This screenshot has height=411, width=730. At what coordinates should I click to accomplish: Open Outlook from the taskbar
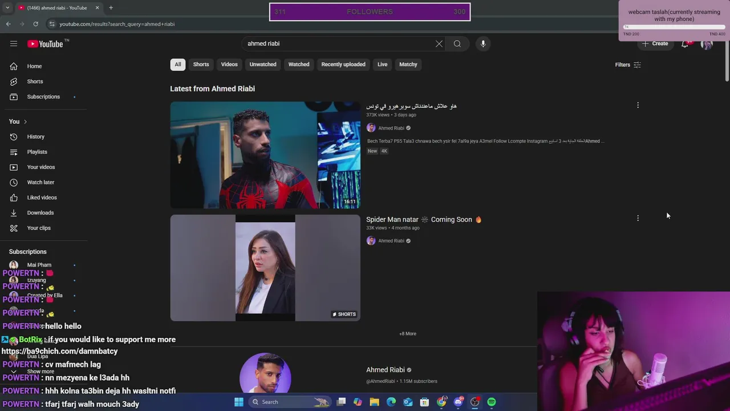pyautogui.click(x=408, y=402)
